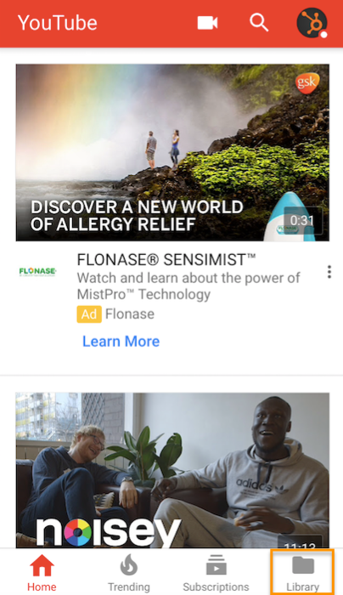
Task: Open the Library tab label
Action: click(303, 586)
